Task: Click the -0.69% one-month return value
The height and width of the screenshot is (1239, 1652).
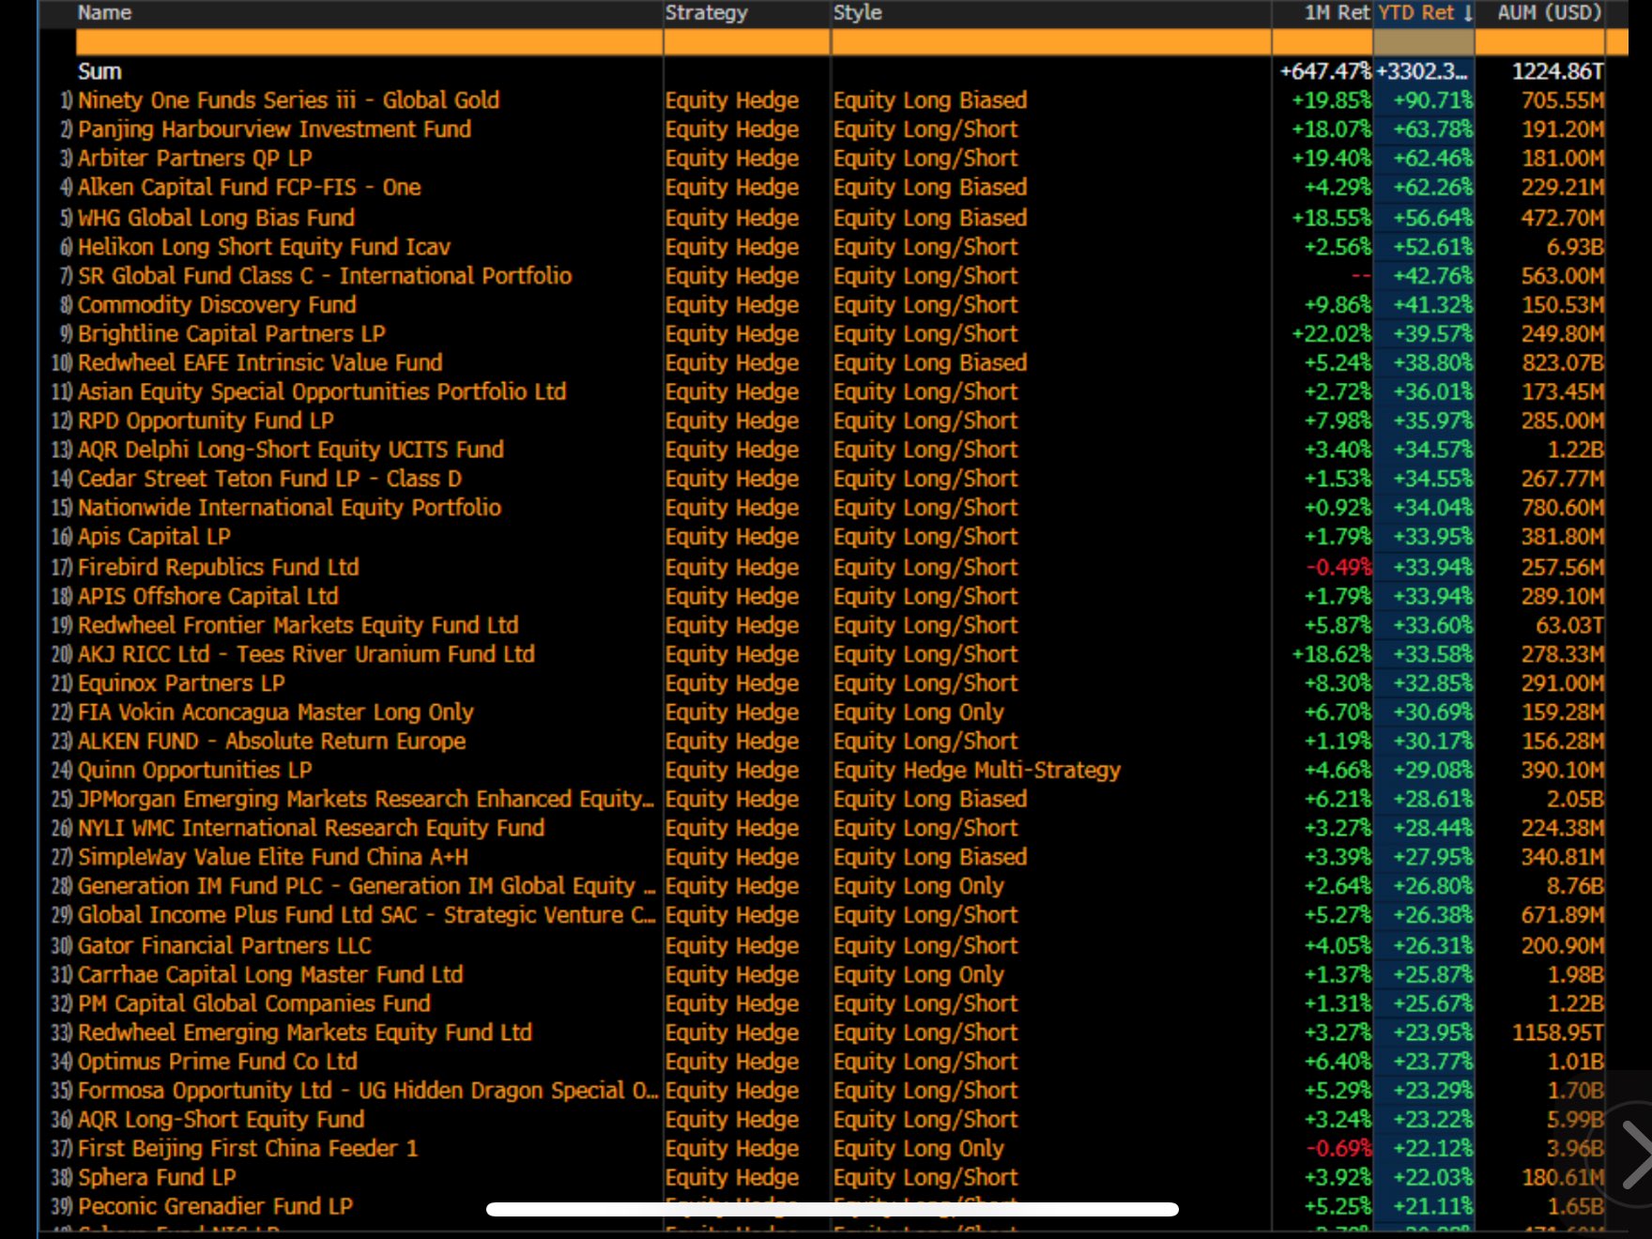Action: coord(1338,1151)
